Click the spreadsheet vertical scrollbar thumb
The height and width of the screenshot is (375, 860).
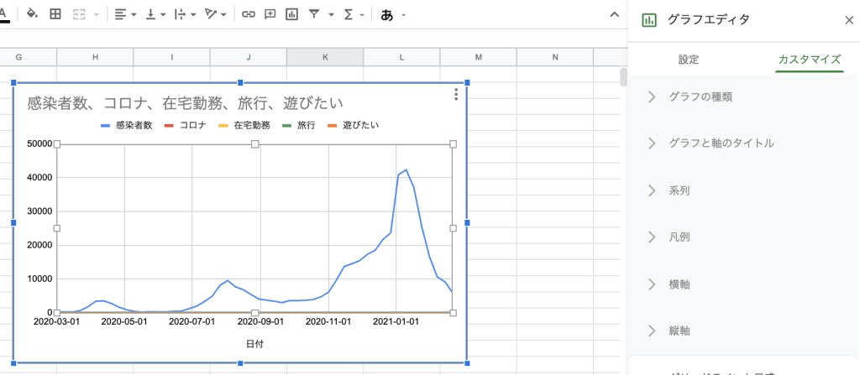[x=623, y=77]
